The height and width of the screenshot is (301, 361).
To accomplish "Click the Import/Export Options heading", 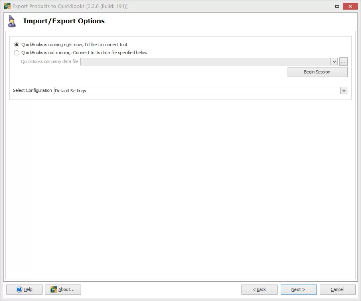I will (64, 21).
